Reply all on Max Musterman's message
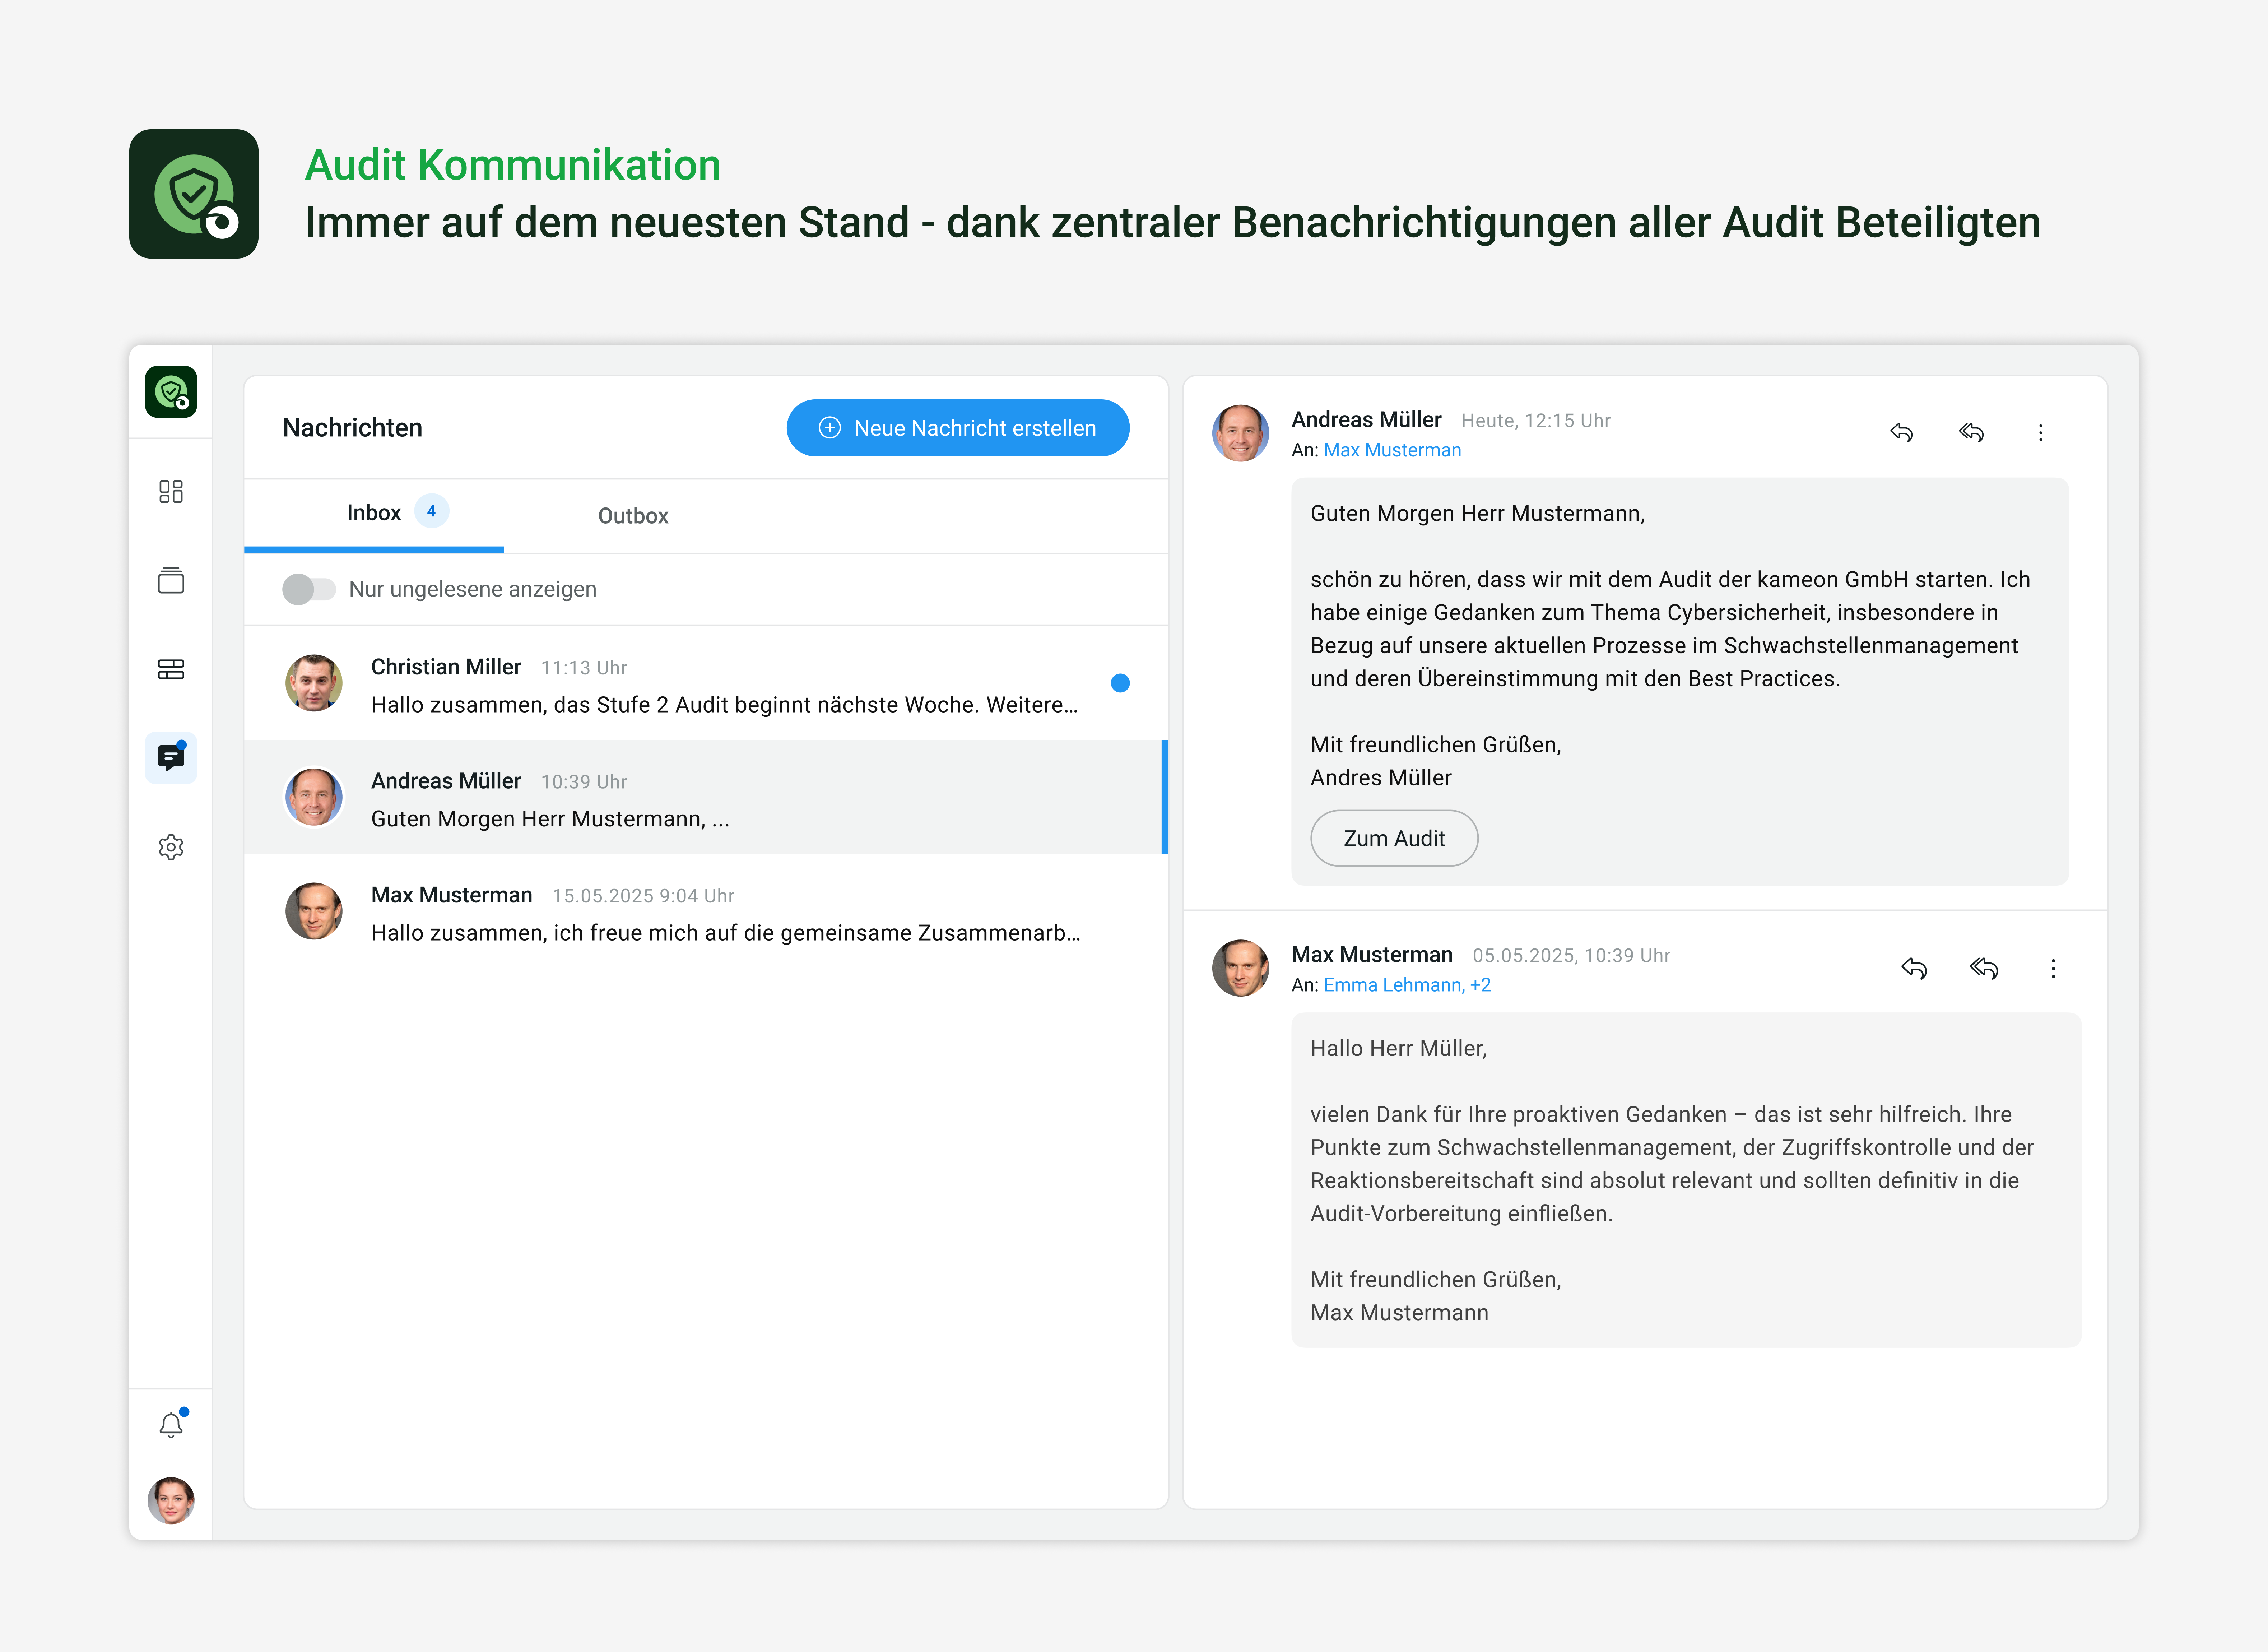The height and width of the screenshot is (1652, 2268). coord(1984,968)
